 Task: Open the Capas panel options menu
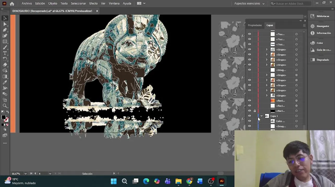tap(304, 25)
